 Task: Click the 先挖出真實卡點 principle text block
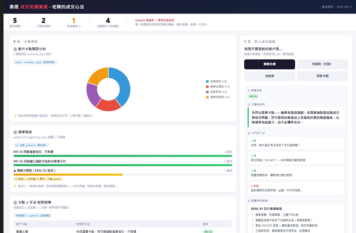point(296,117)
